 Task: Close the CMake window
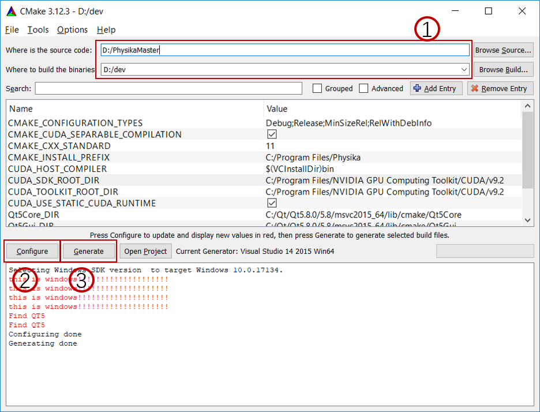(x=522, y=11)
